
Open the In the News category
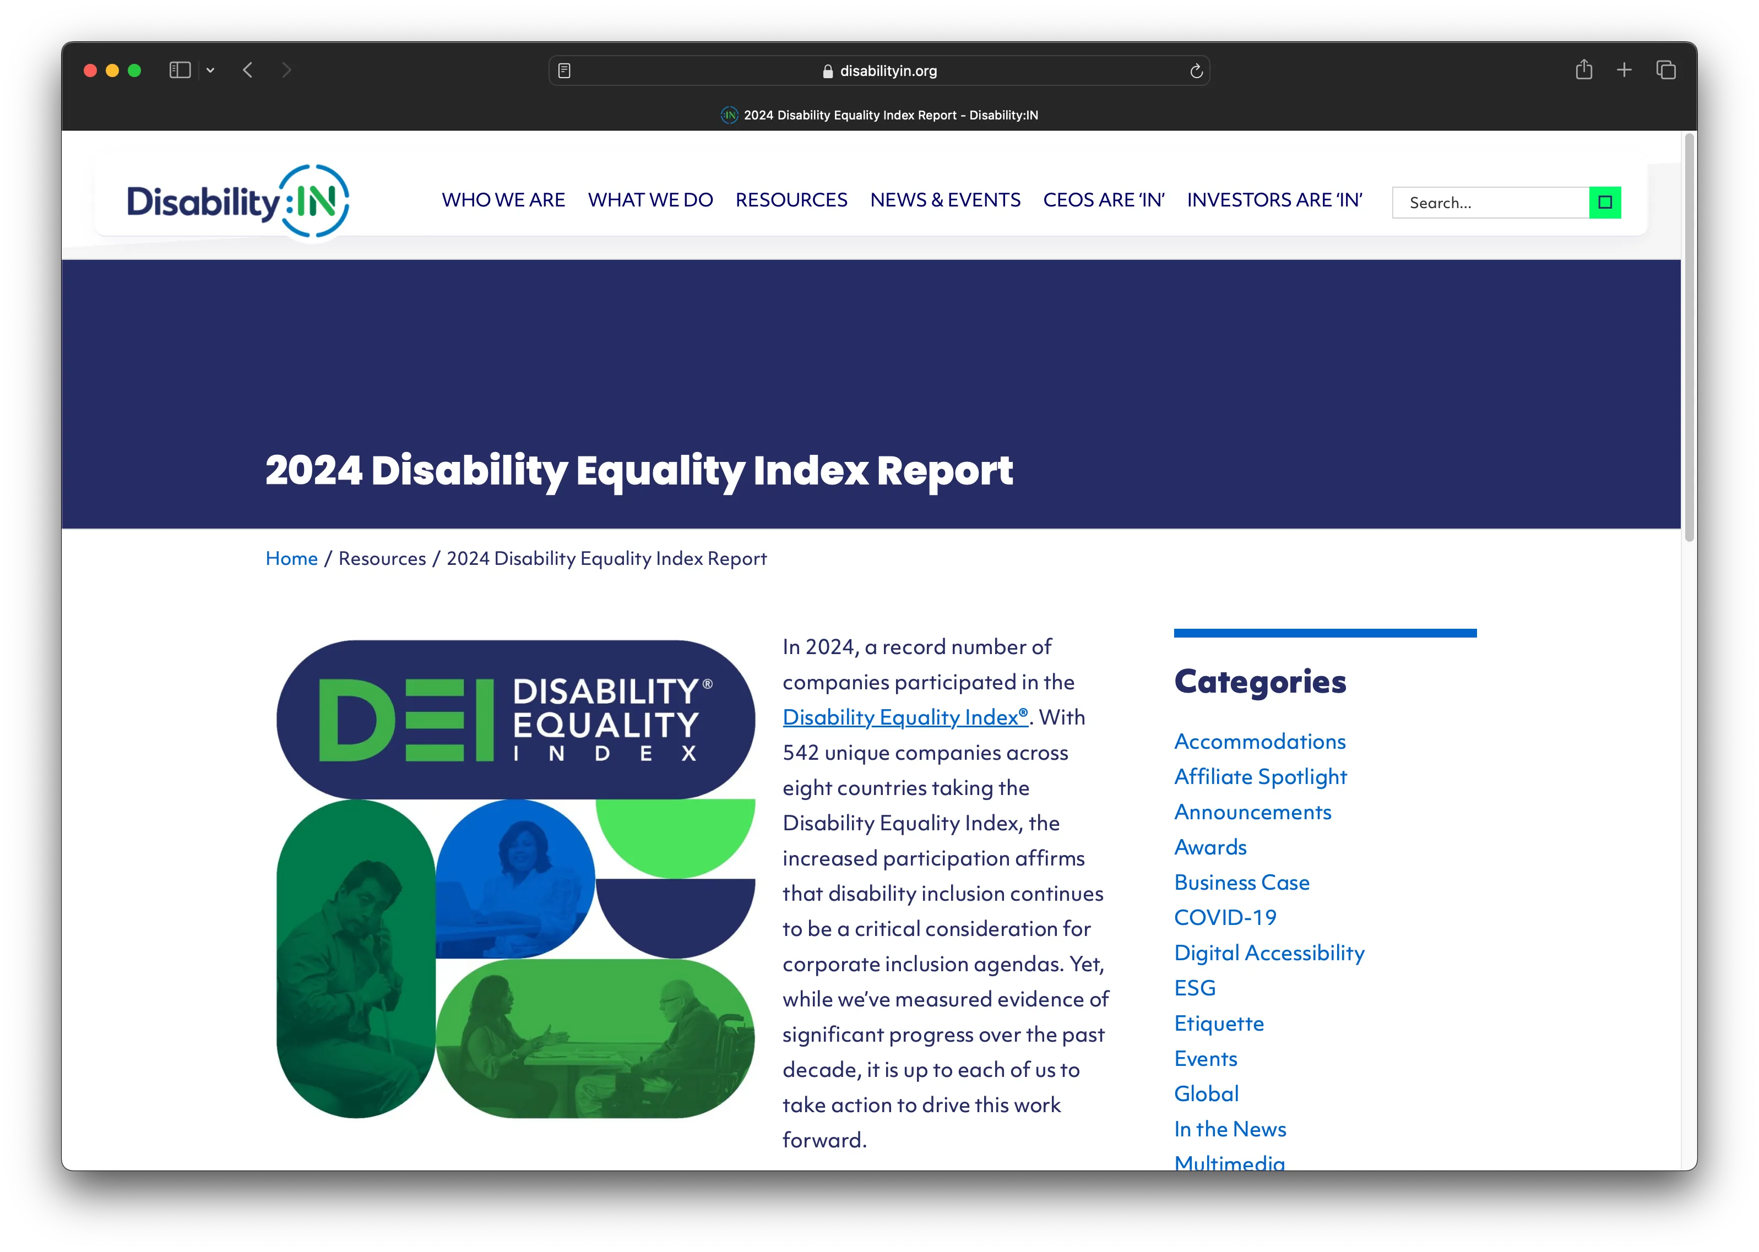(x=1230, y=1129)
